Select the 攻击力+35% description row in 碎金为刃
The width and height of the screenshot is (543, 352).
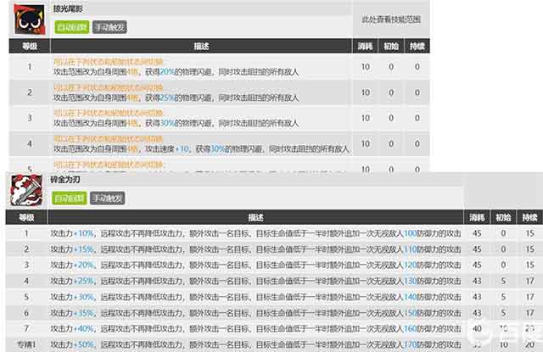point(255,313)
